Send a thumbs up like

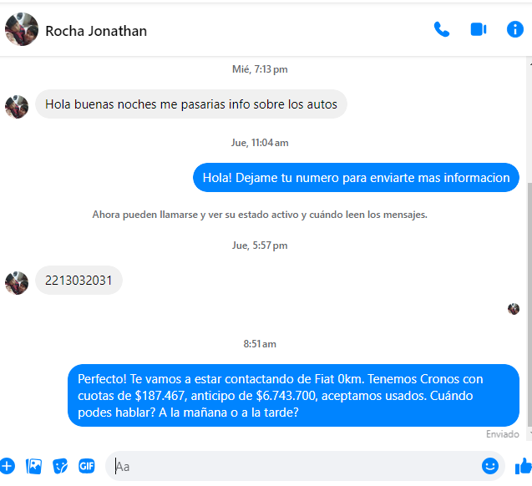point(523,466)
